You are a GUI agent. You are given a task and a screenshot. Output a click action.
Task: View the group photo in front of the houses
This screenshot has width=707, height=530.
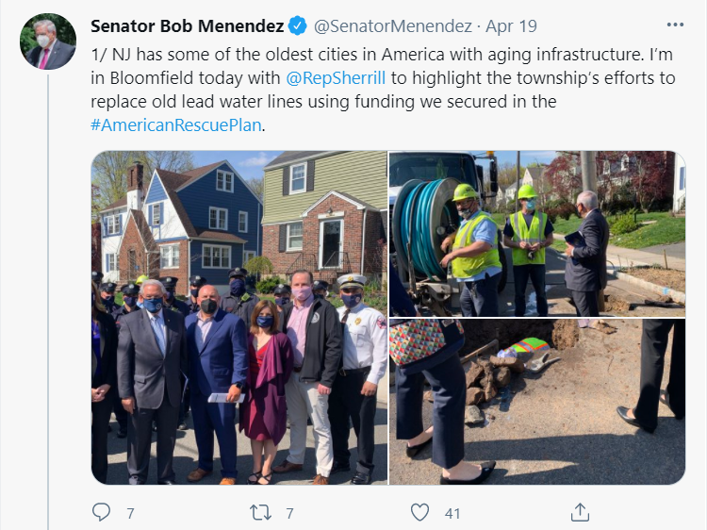coord(239,318)
